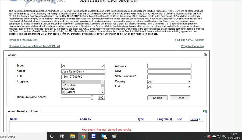Export results with the Excel icon
Viewport: 242px width, 140px height.
205,111
